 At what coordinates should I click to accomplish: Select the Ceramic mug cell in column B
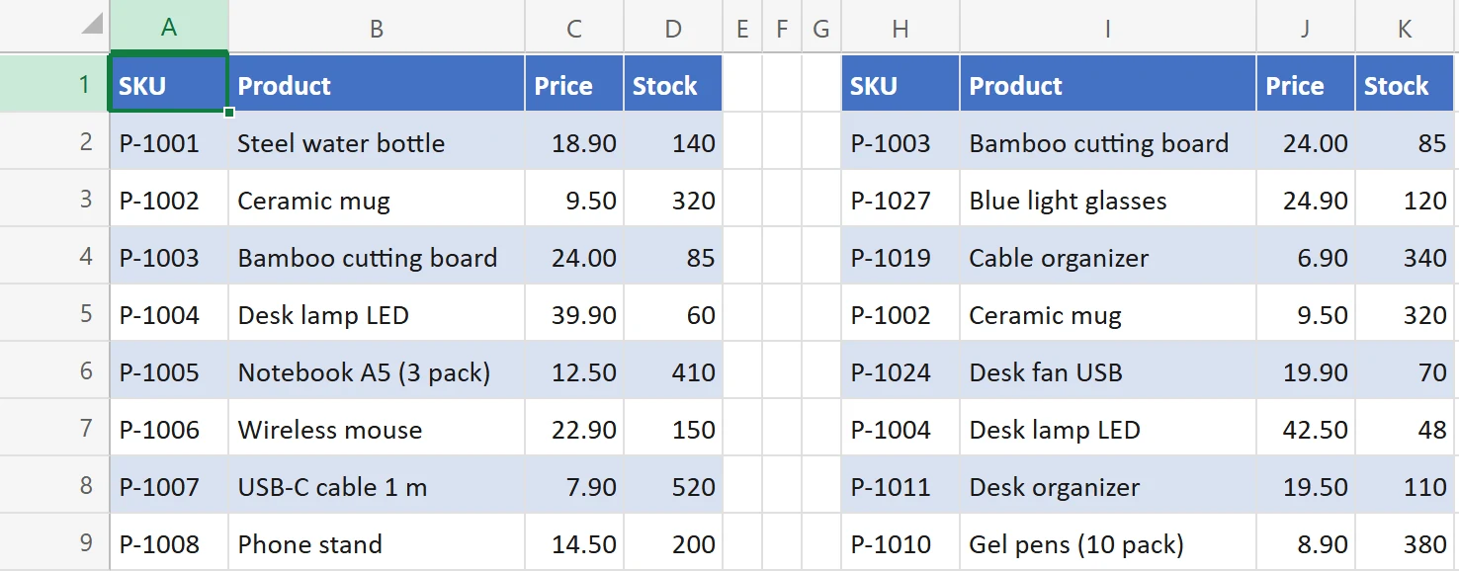point(377,199)
